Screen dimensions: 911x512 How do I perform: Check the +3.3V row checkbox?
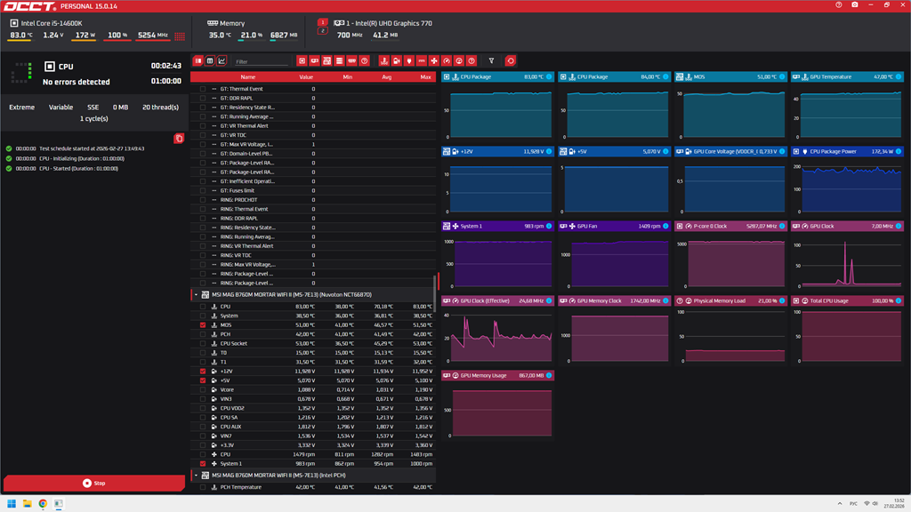[x=203, y=445]
